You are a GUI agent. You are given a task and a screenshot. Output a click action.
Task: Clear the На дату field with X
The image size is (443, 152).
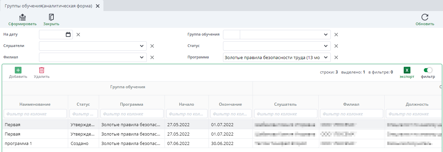pyautogui.click(x=78, y=35)
